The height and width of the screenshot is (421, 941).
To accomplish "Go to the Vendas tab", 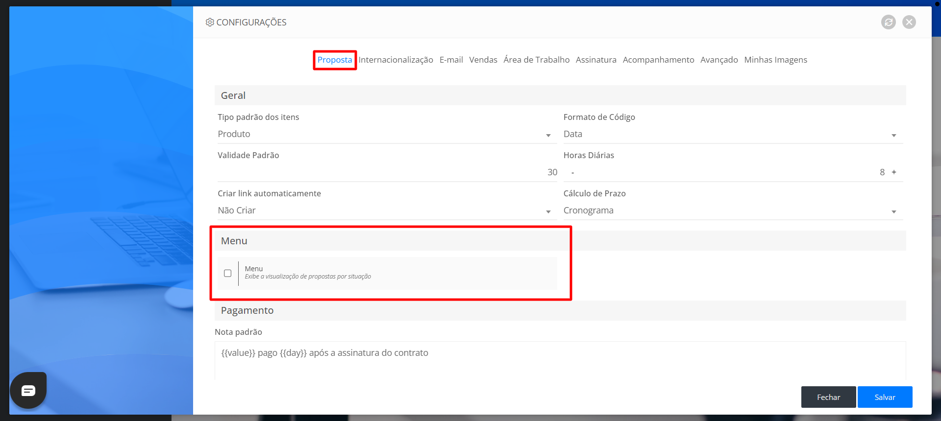I will [x=483, y=60].
